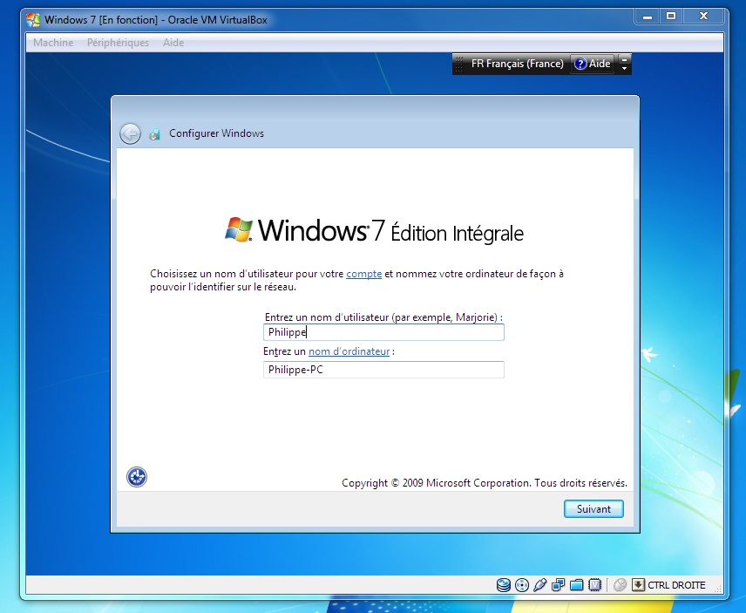Click the network adapters status icon
This screenshot has height=613, width=746.
(x=559, y=585)
